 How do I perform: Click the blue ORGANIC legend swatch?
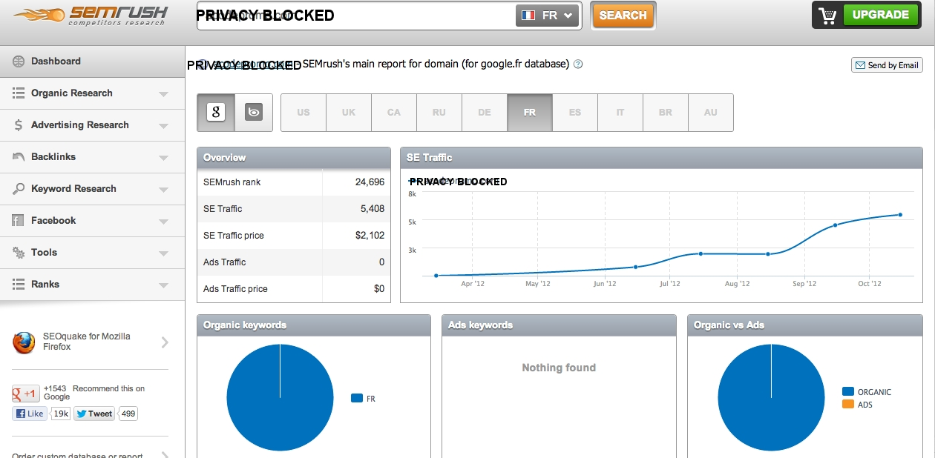pos(848,391)
